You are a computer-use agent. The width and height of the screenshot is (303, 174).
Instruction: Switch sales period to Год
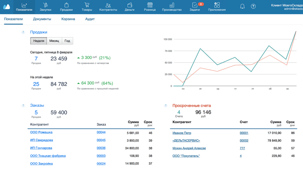67,41
